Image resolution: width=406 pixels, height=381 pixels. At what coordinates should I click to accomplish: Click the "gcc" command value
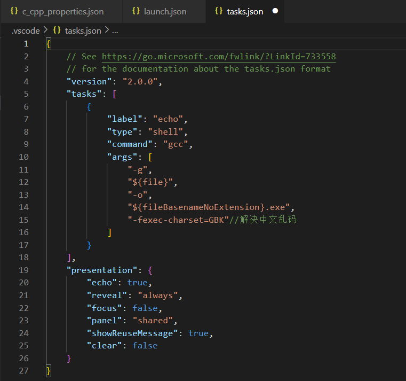pos(176,144)
